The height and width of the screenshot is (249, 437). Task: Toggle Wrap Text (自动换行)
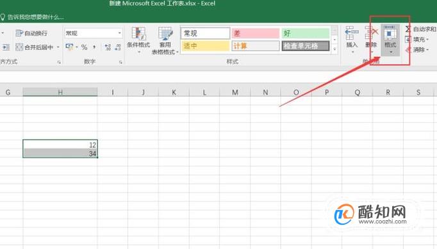tap(31, 33)
